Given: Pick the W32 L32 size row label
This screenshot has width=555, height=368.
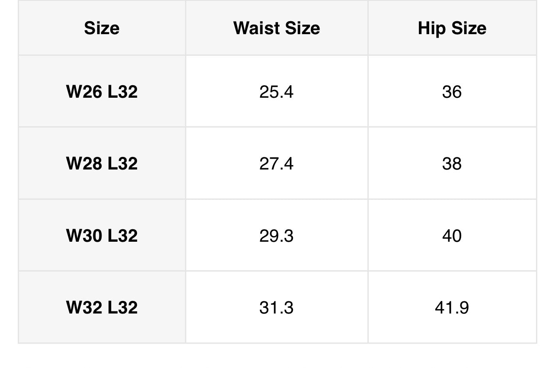Looking at the screenshot, I should pyautogui.click(x=102, y=307).
